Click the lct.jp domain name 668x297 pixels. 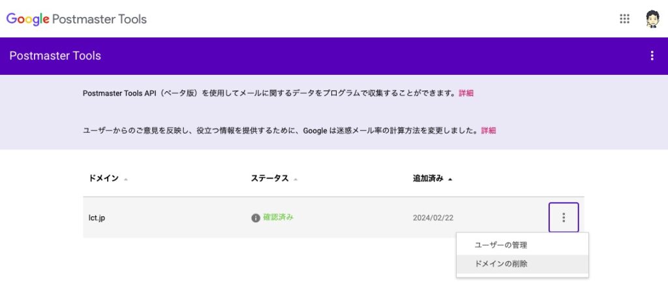coord(97,218)
